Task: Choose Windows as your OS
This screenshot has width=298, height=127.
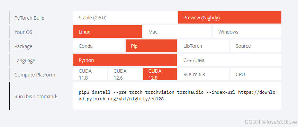Action: click(x=247, y=31)
